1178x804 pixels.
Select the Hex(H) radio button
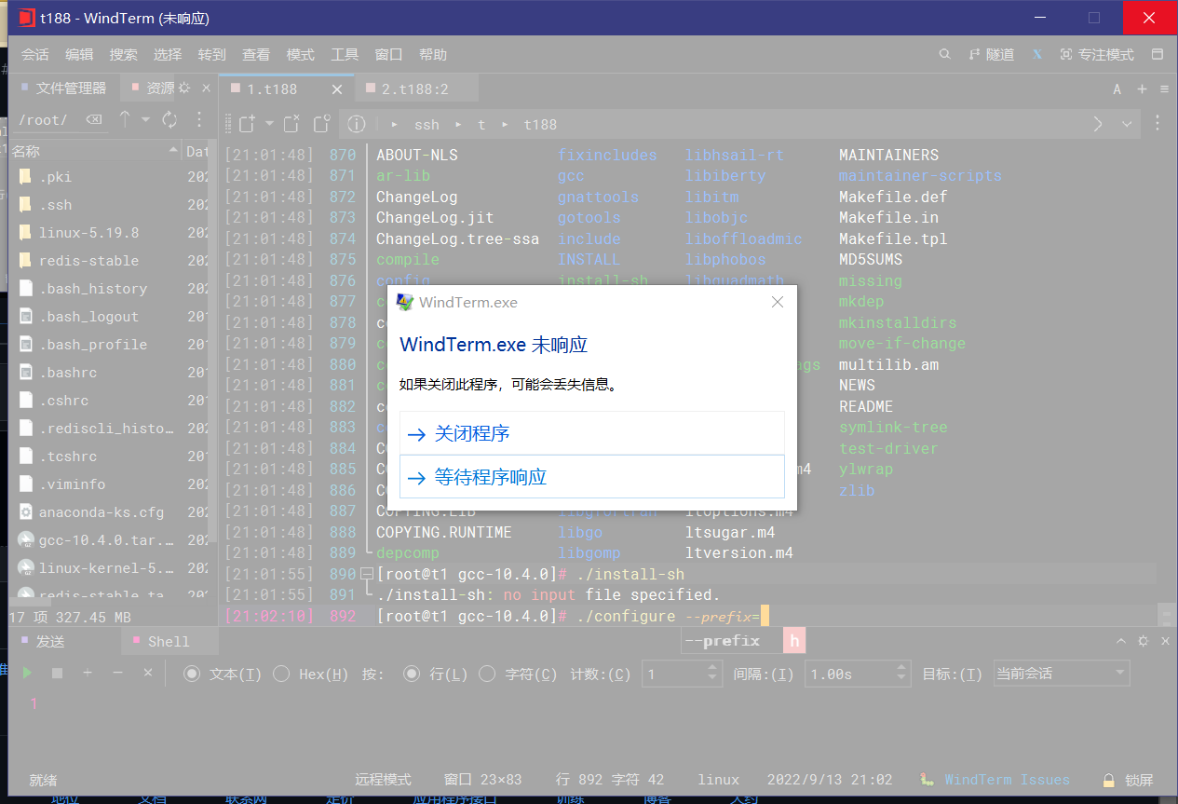click(281, 674)
